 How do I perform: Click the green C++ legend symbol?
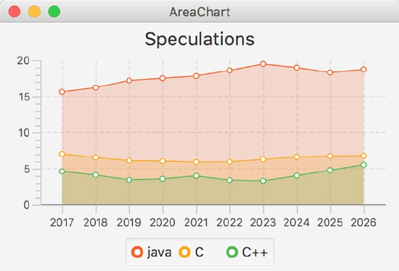coord(232,252)
